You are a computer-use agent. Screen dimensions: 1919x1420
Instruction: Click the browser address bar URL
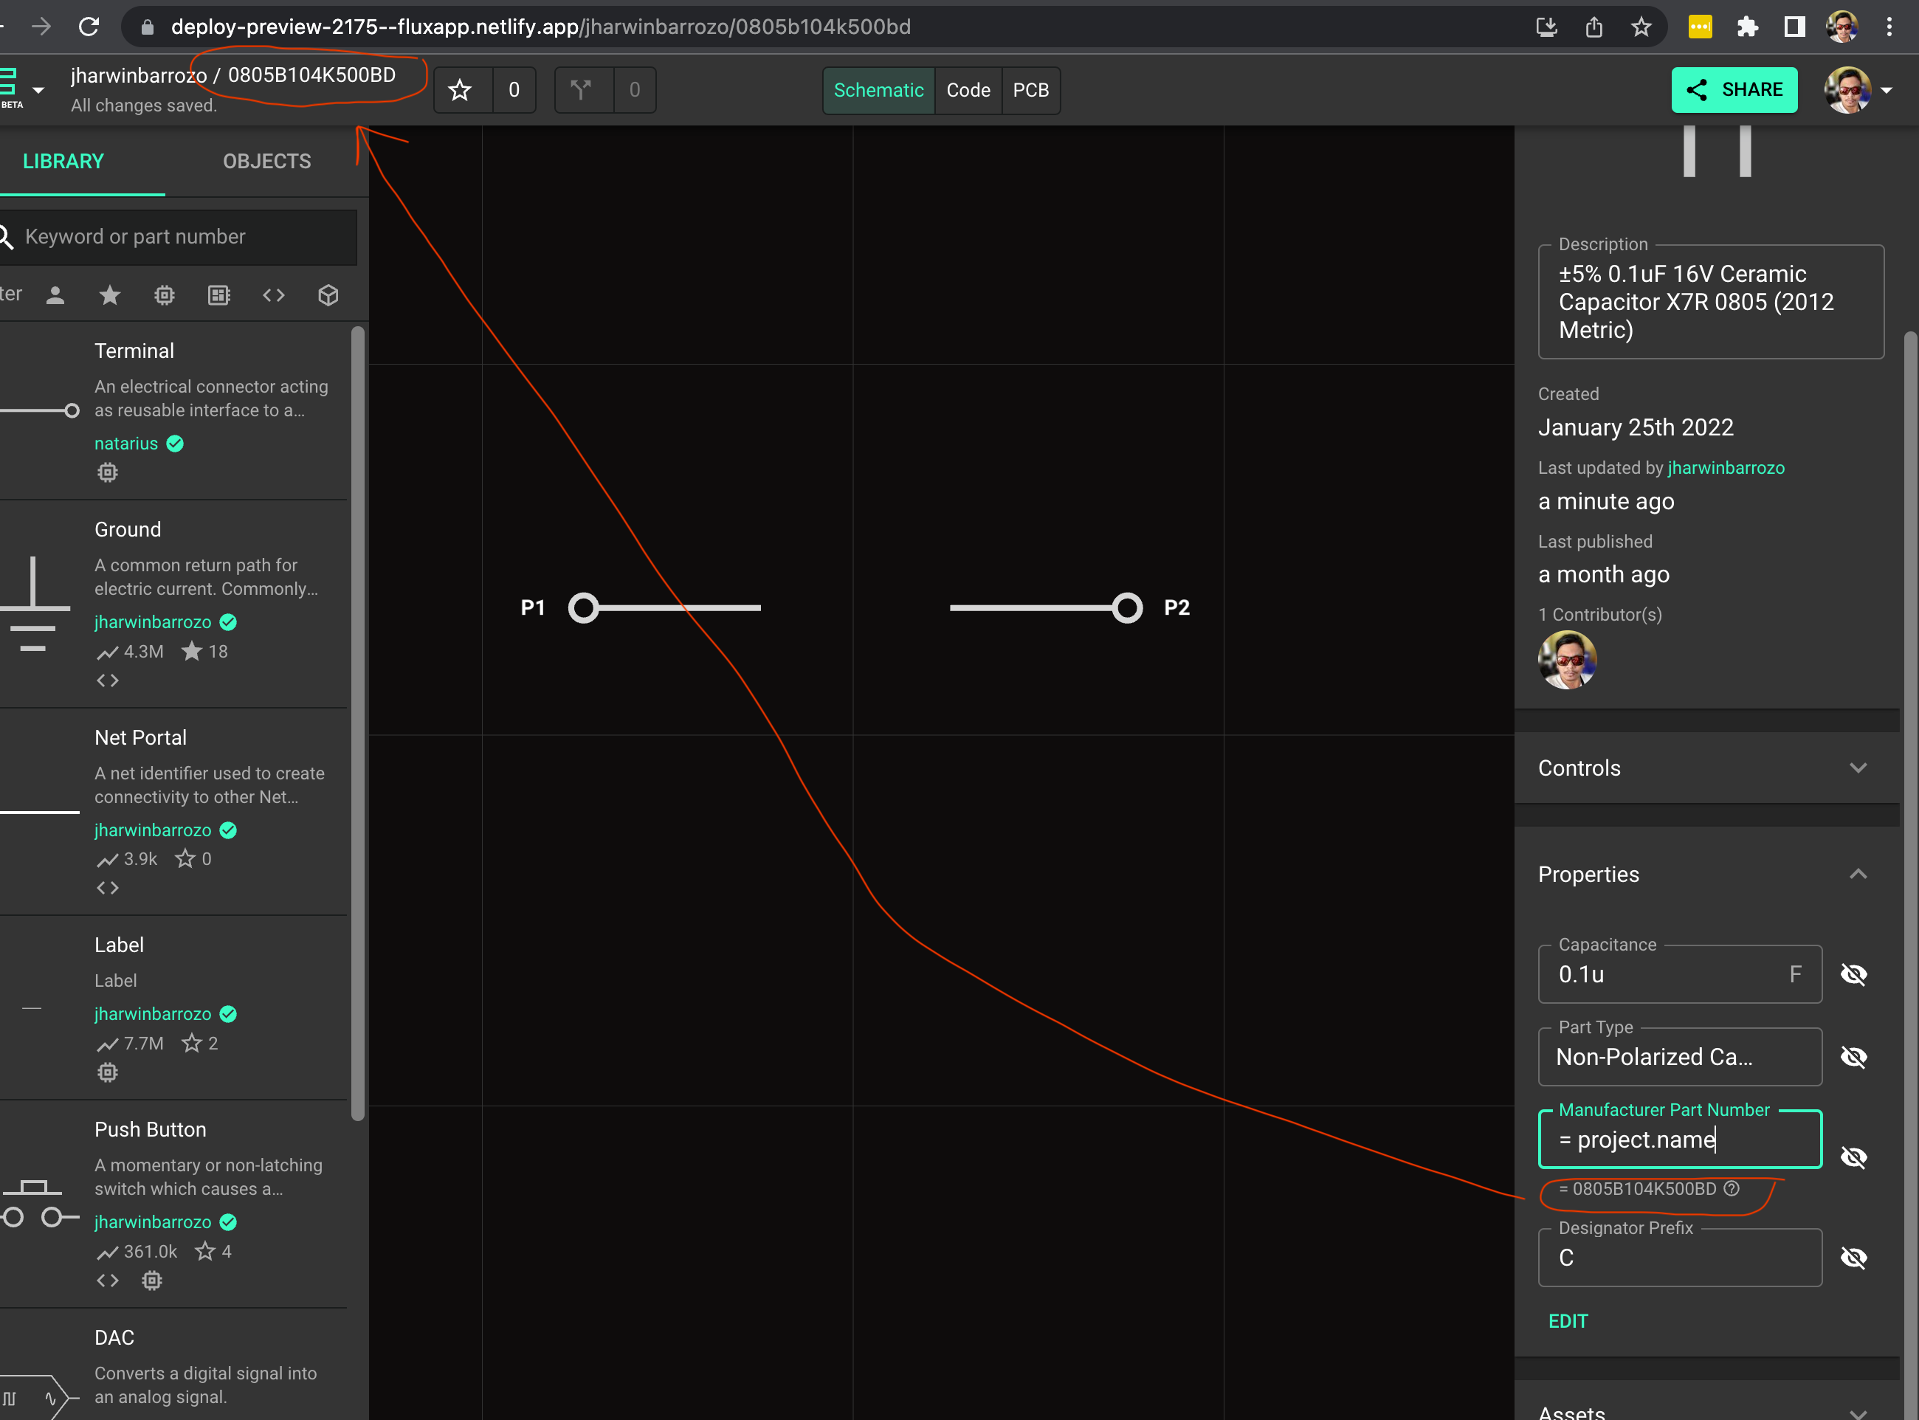[540, 27]
